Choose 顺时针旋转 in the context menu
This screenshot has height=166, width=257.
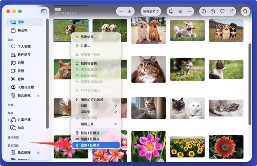coord(96,64)
